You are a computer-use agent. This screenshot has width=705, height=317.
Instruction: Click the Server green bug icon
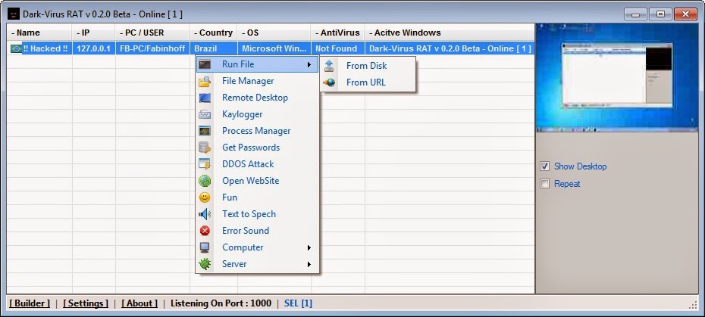point(205,264)
